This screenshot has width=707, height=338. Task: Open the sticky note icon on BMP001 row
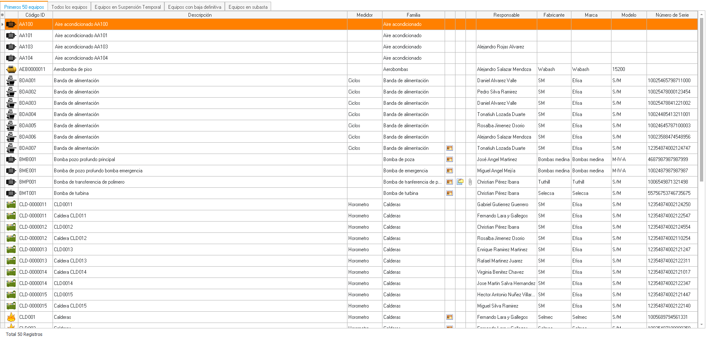tap(460, 182)
